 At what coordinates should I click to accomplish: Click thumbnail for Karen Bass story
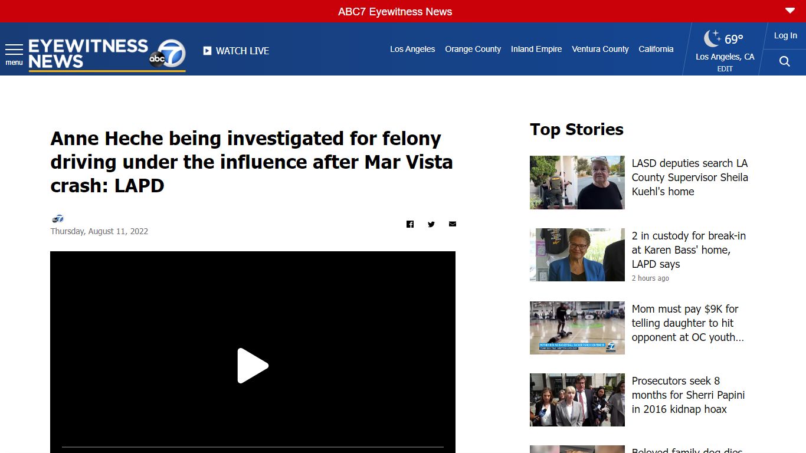pos(577,255)
